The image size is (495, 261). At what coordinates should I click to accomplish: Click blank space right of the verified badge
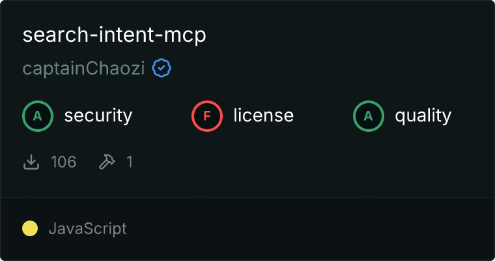[332, 69]
